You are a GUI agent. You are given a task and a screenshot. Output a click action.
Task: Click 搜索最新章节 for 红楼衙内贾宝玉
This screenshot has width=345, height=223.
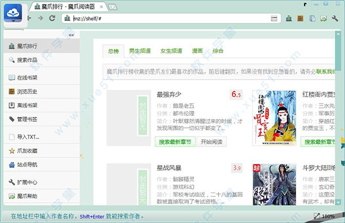[318, 142]
